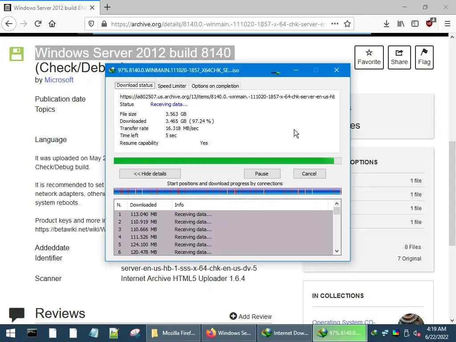
Task: Click the Downloaded column header
Action: (x=150, y=205)
